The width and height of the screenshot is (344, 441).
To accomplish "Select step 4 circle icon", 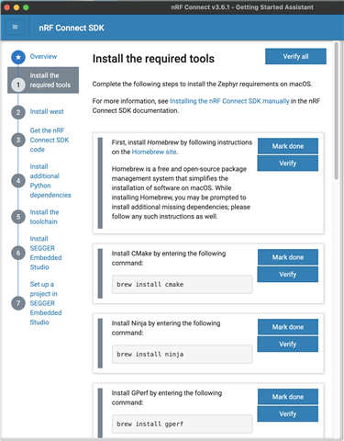I will [x=18, y=181].
